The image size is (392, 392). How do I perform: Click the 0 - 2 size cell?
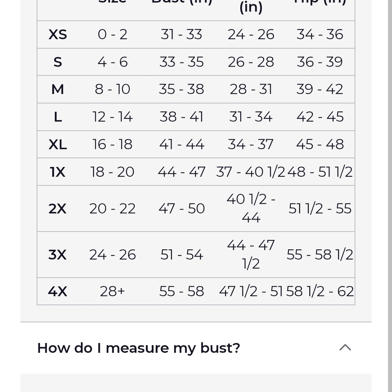coord(113,34)
